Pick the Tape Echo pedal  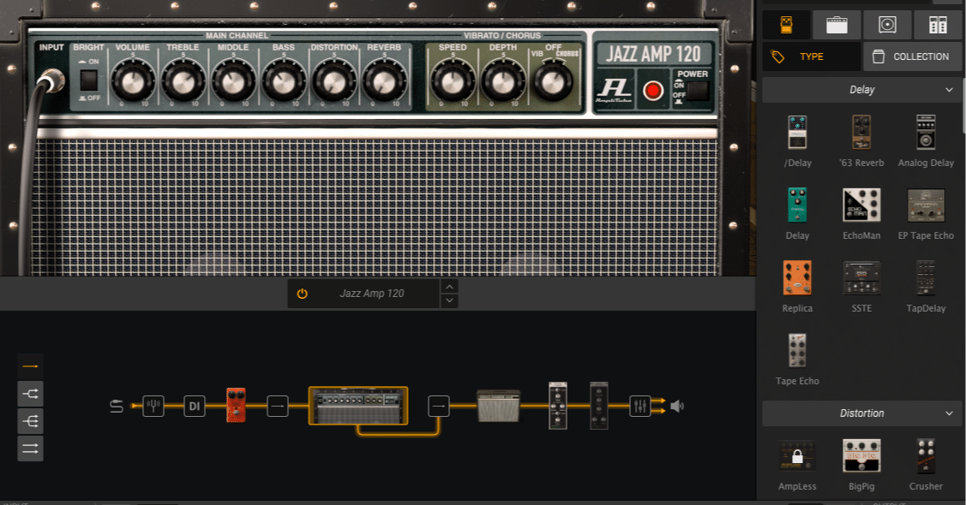tap(797, 351)
